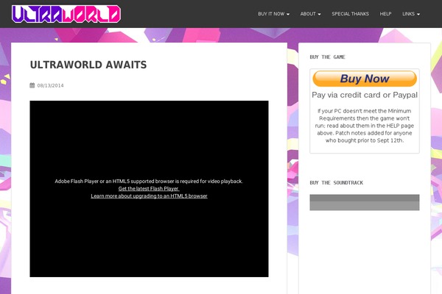Viewport: 442px width, 294px height.
Task: Open the ULTRAWORLD AWAITS post title
Action: [x=88, y=65]
